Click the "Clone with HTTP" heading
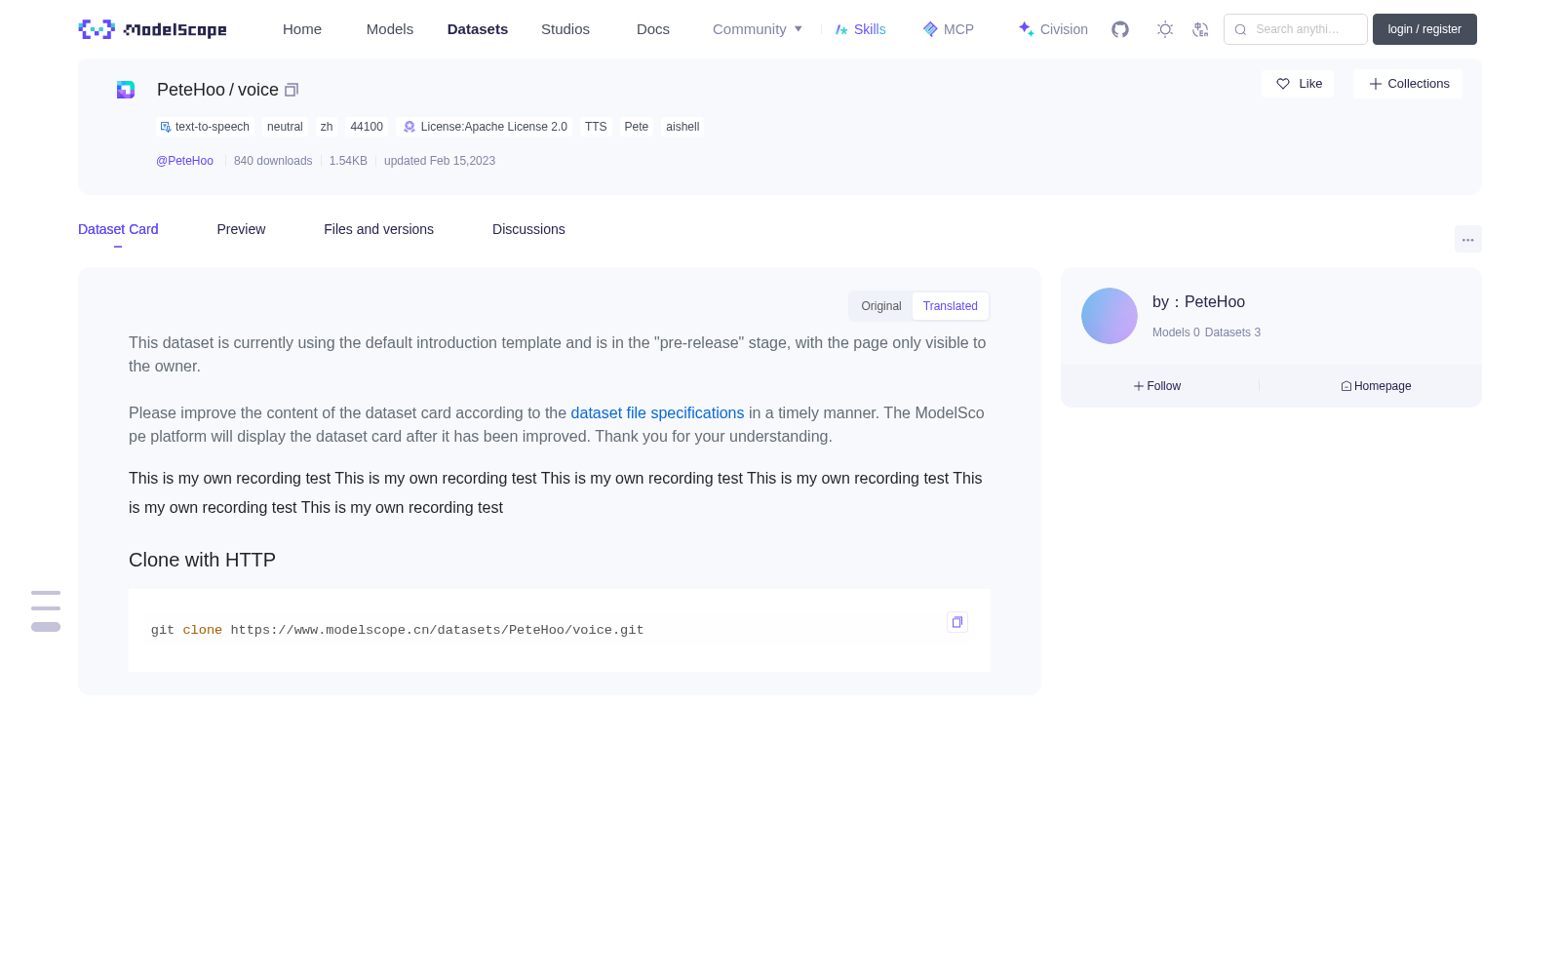Viewport: 1560px width, 975px height. [x=202, y=560]
